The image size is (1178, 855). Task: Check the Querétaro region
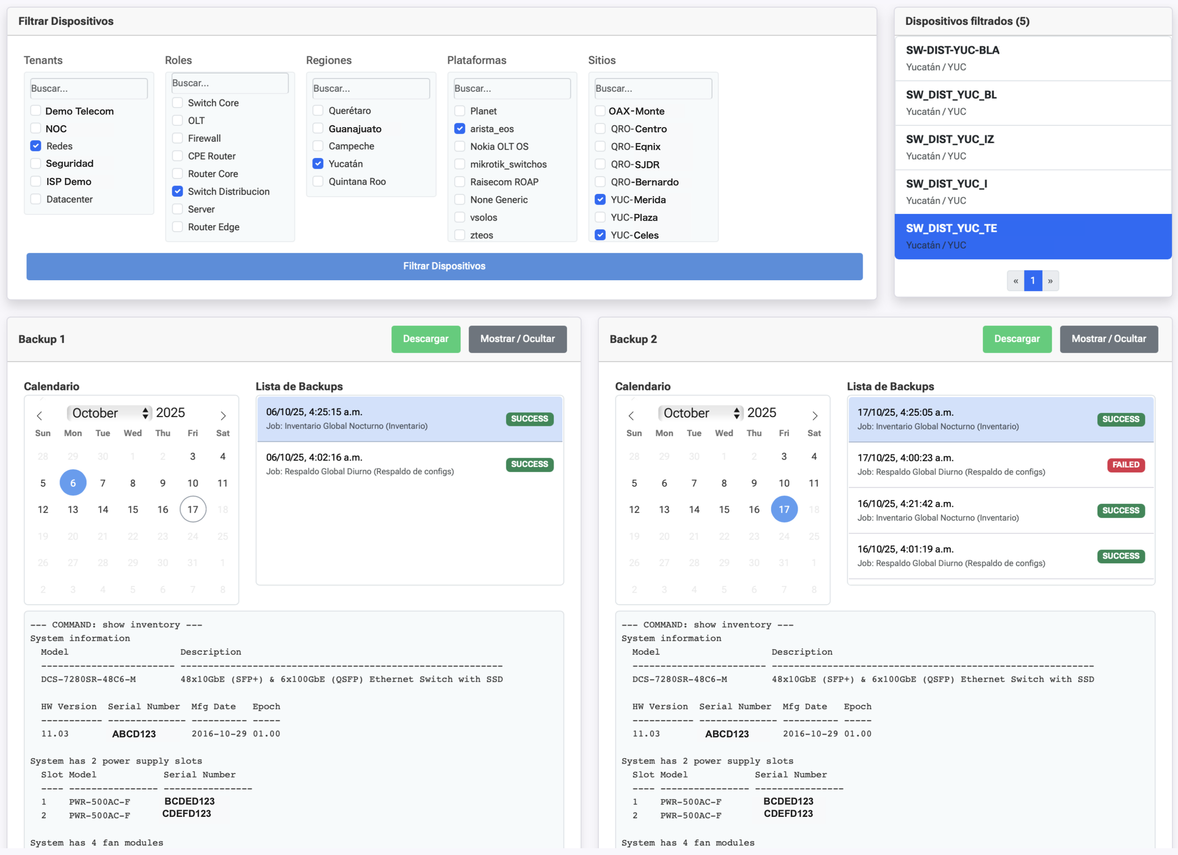(318, 111)
